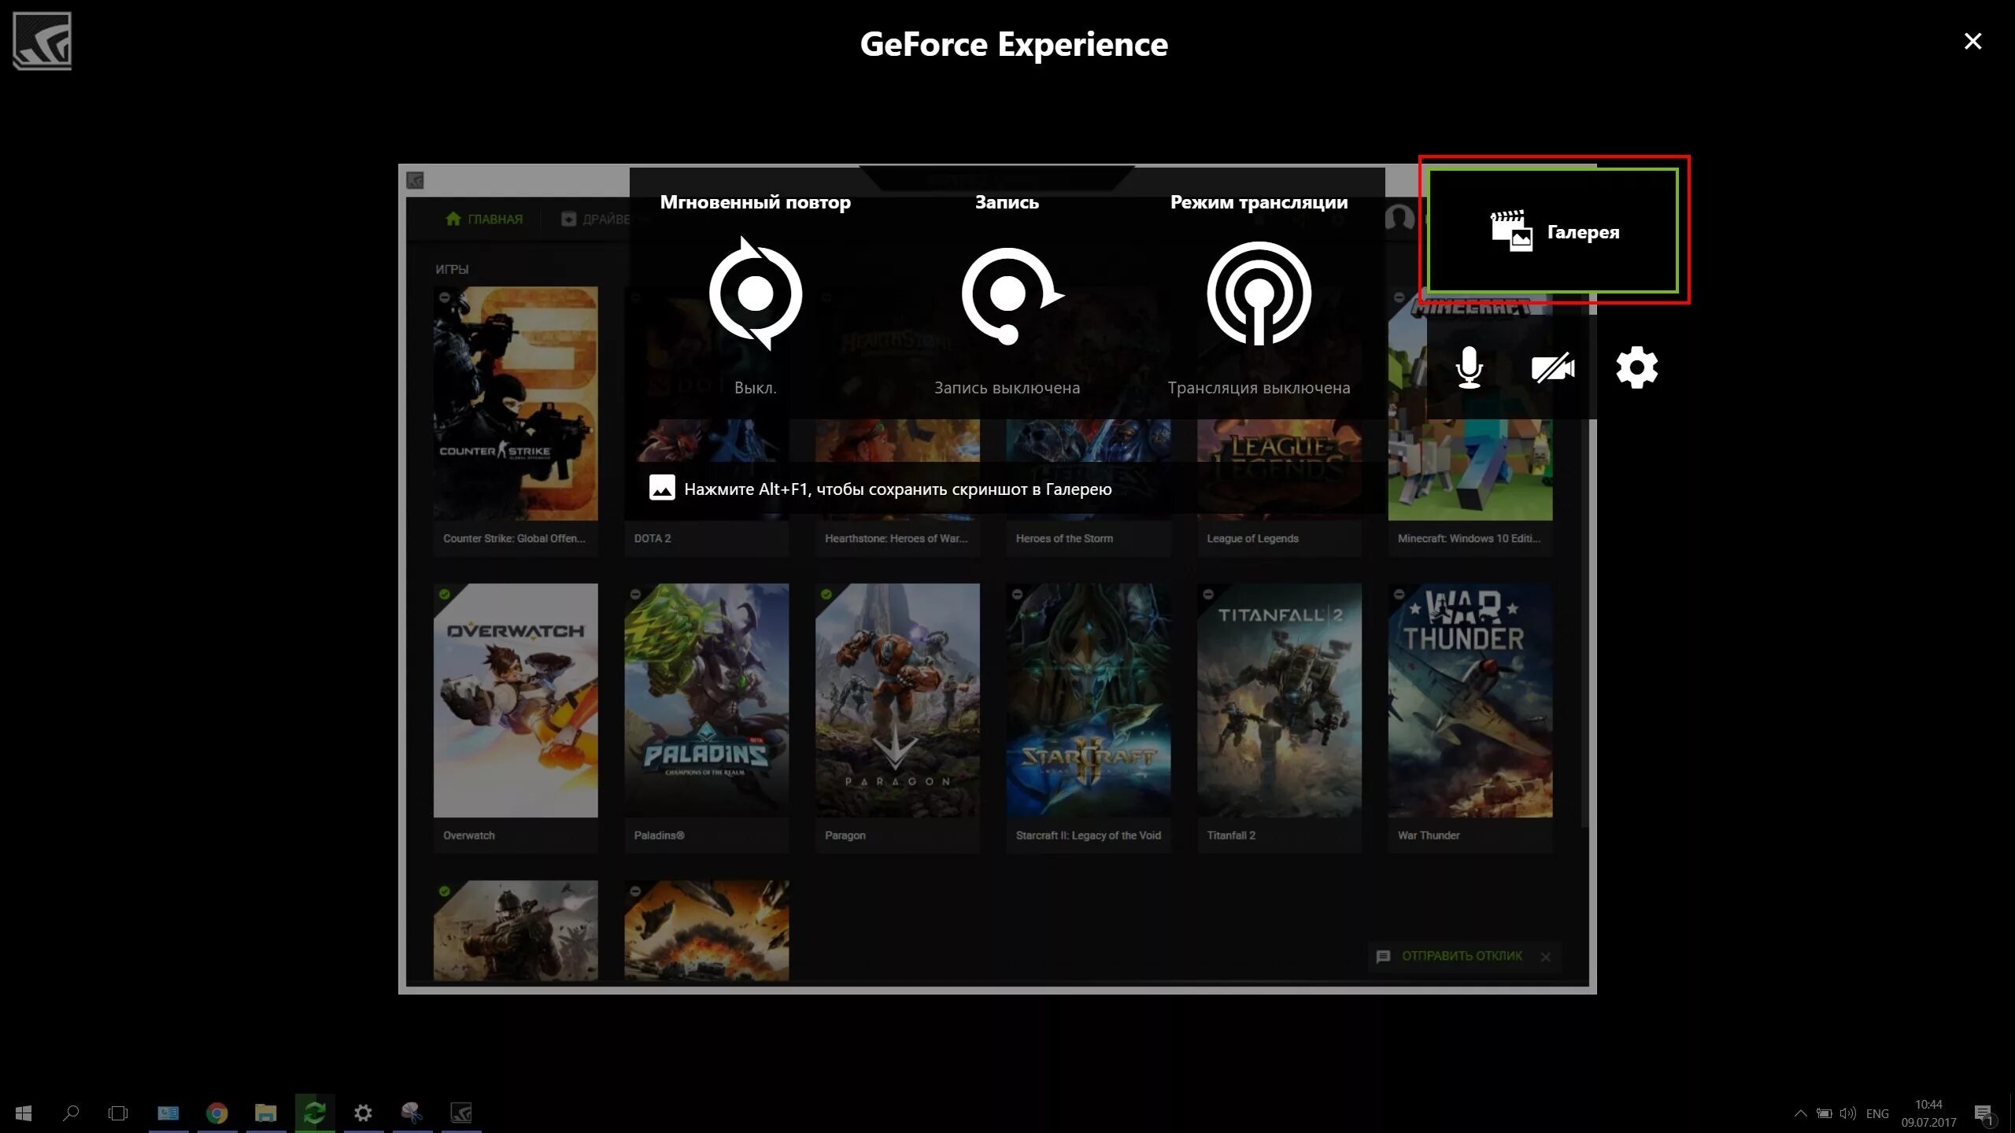Open the Gallery (Галерея) button
The image size is (2015, 1133).
[x=1554, y=231]
